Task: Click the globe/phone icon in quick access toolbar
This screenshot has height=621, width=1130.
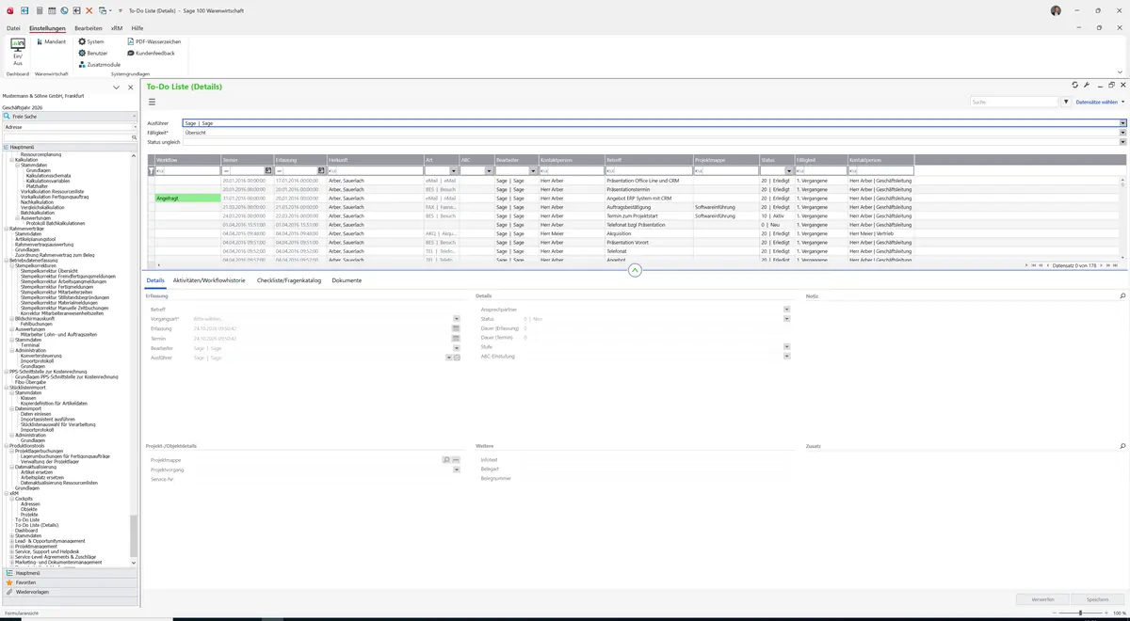Action: click(64, 10)
